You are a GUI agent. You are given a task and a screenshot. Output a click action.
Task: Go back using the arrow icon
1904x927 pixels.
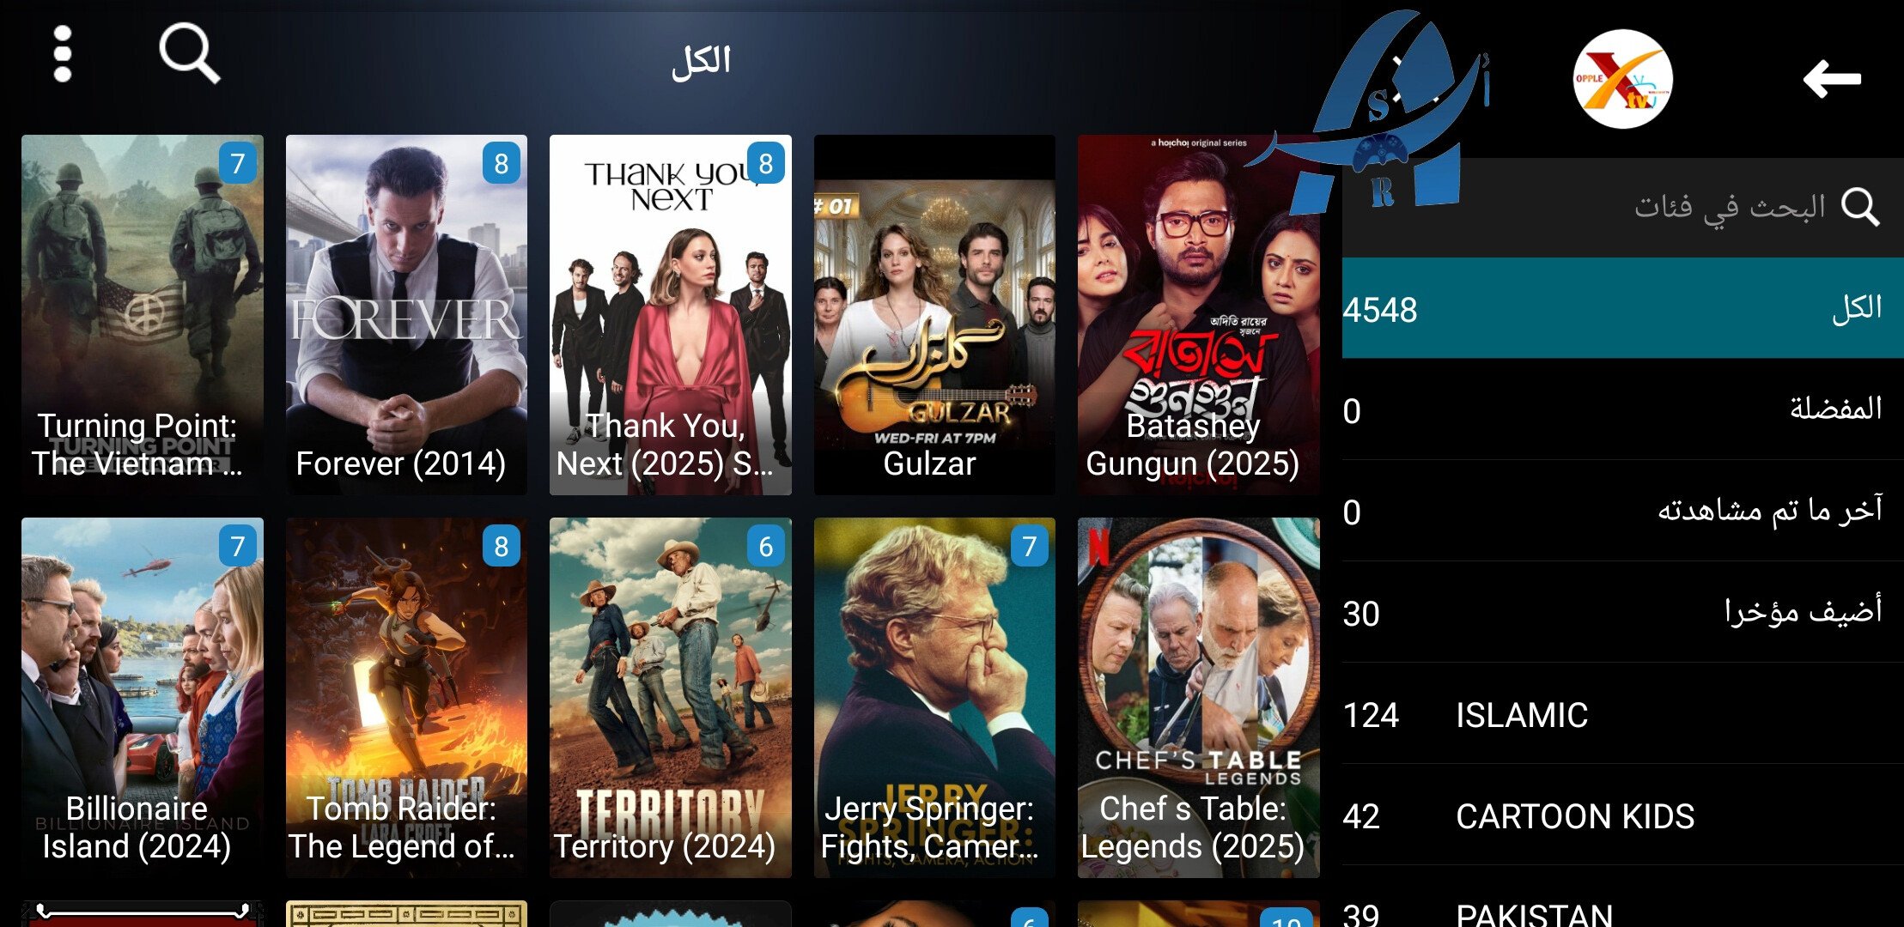coord(1832,79)
